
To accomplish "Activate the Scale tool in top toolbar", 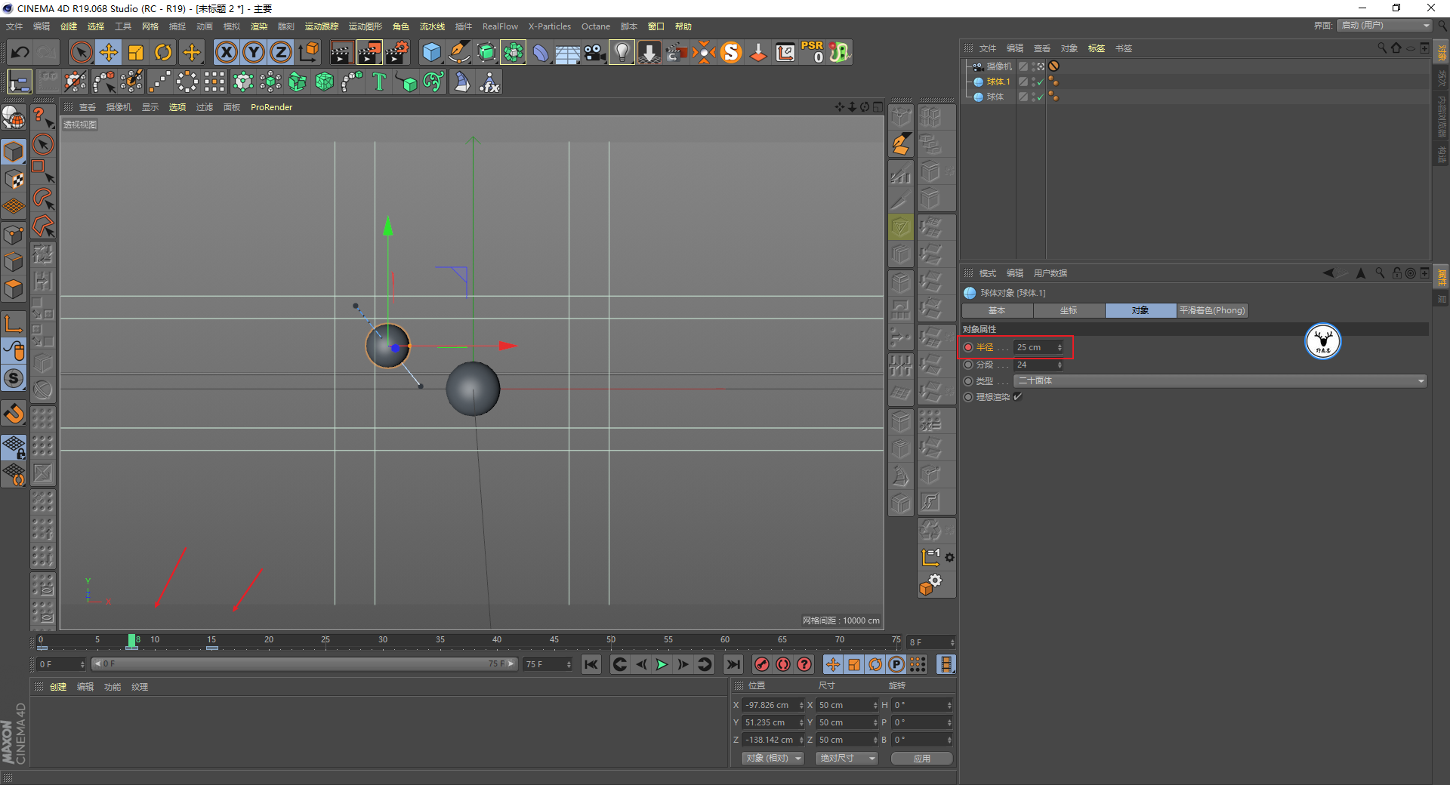I will click(136, 52).
